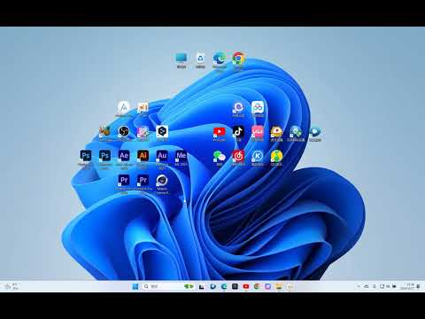
Task: Open the pink Bilibili desktop shortcut
Action: [x=258, y=133]
